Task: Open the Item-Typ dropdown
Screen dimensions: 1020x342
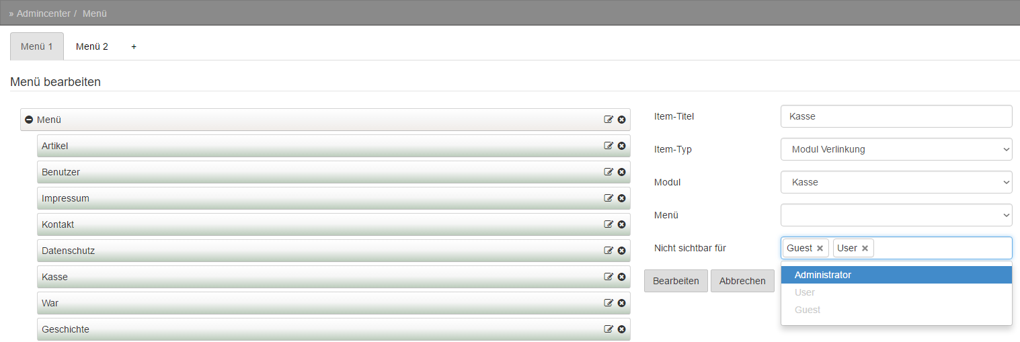Action: coord(896,149)
